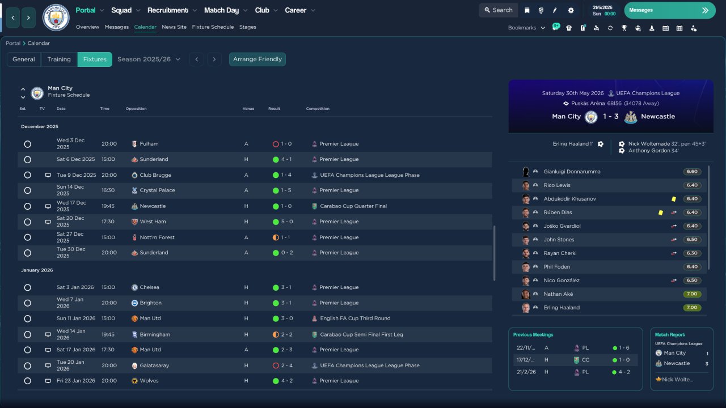Select the Fulham fixture radio button

click(27, 144)
